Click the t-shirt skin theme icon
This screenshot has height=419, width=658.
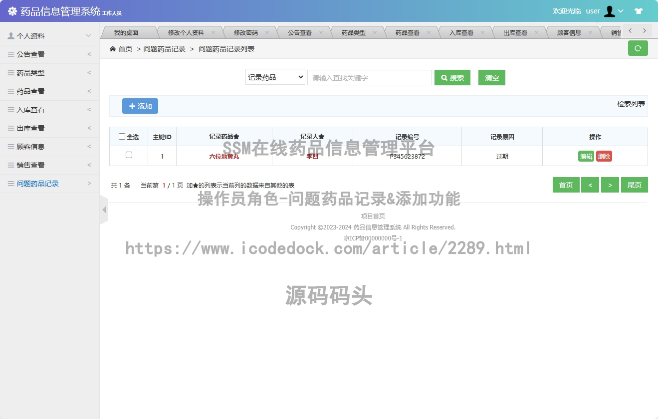[x=639, y=11]
